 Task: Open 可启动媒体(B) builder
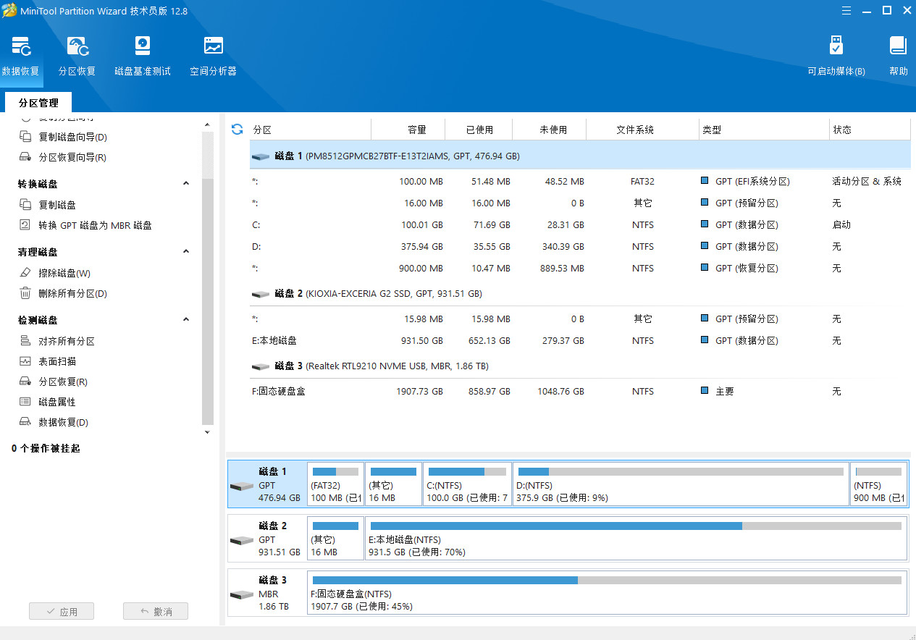836,56
